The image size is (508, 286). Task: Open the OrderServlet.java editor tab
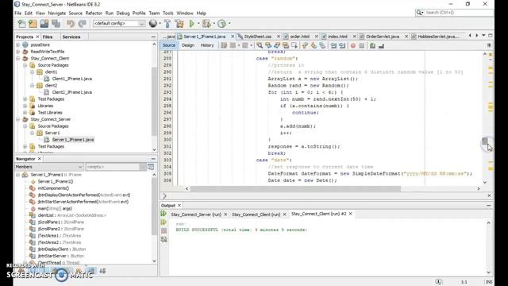click(383, 37)
